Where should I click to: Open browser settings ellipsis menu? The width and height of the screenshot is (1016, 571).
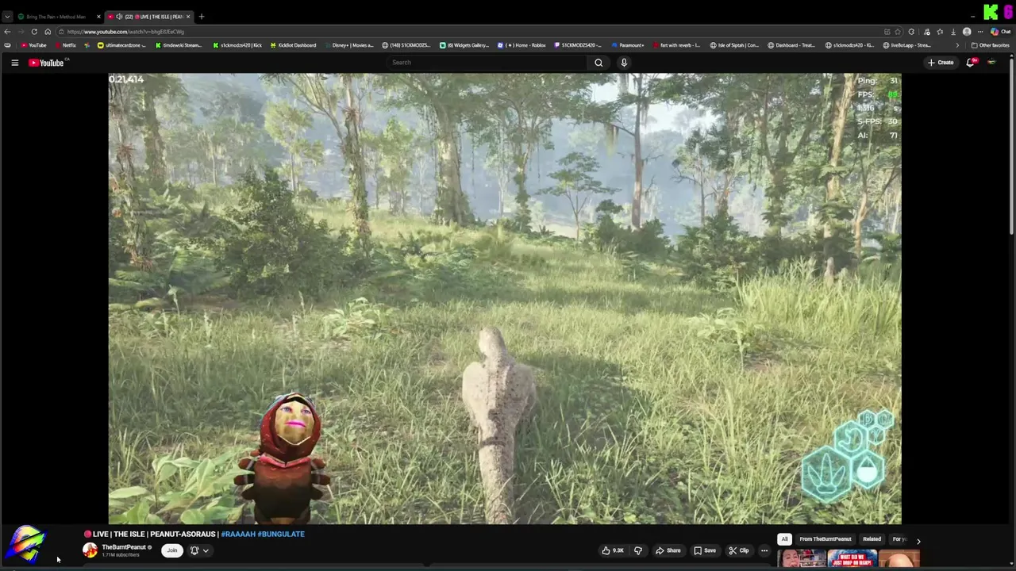(x=980, y=32)
